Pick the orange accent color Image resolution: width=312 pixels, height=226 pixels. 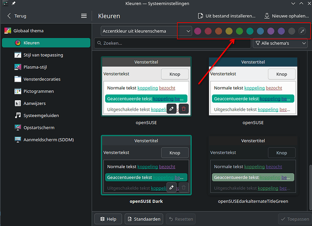click(218, 31)
